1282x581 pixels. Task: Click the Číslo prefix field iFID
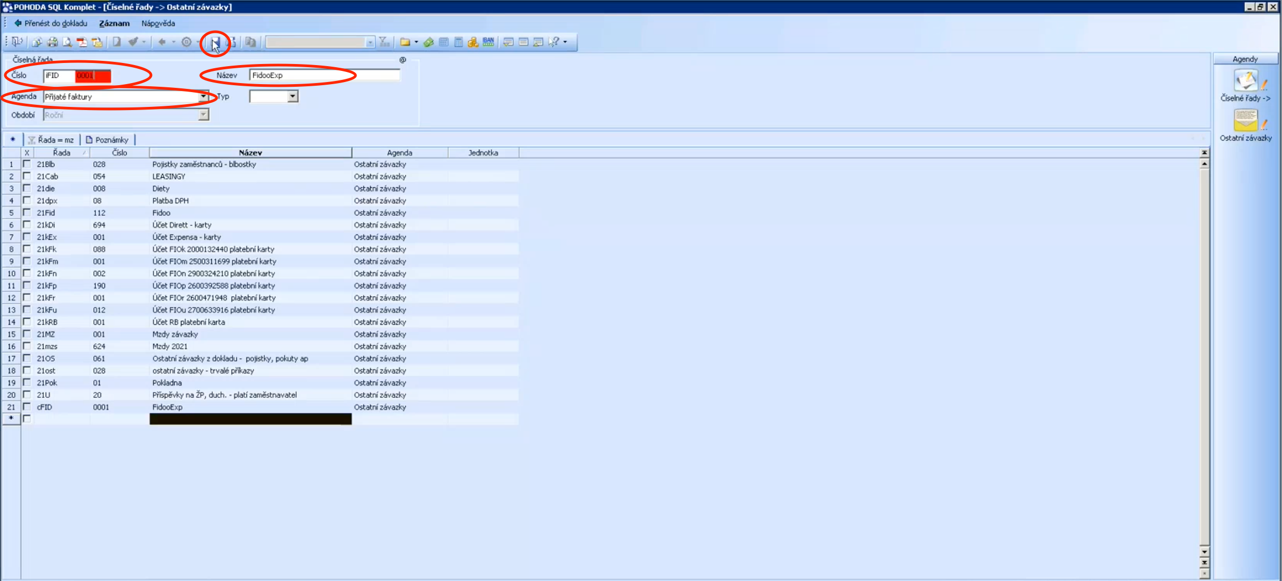[59, 75]
